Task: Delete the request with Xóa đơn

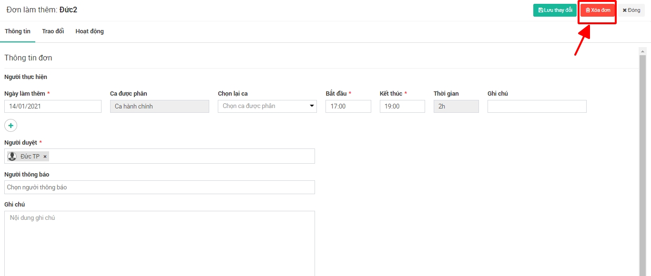Action: click(x=598, y=10)
